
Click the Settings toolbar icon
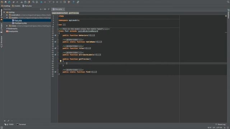(x=69, y=2)
